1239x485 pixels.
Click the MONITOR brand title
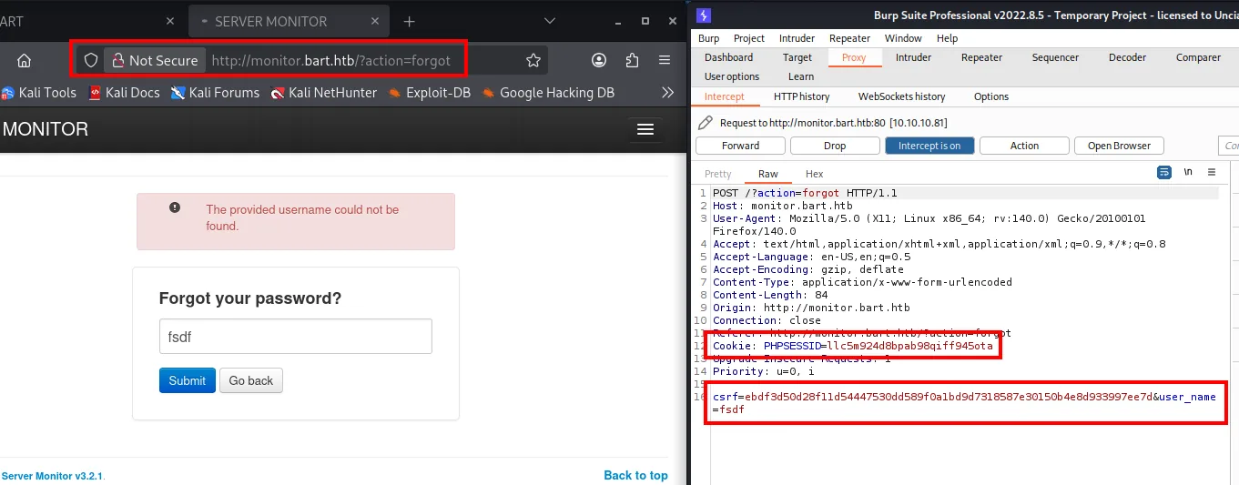tap(45, 129)
